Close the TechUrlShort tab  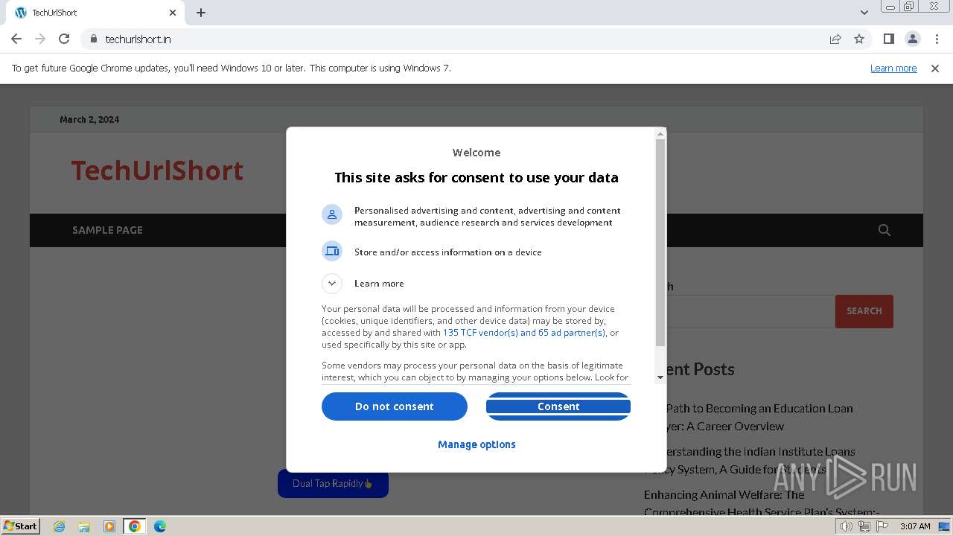point(173,13)
